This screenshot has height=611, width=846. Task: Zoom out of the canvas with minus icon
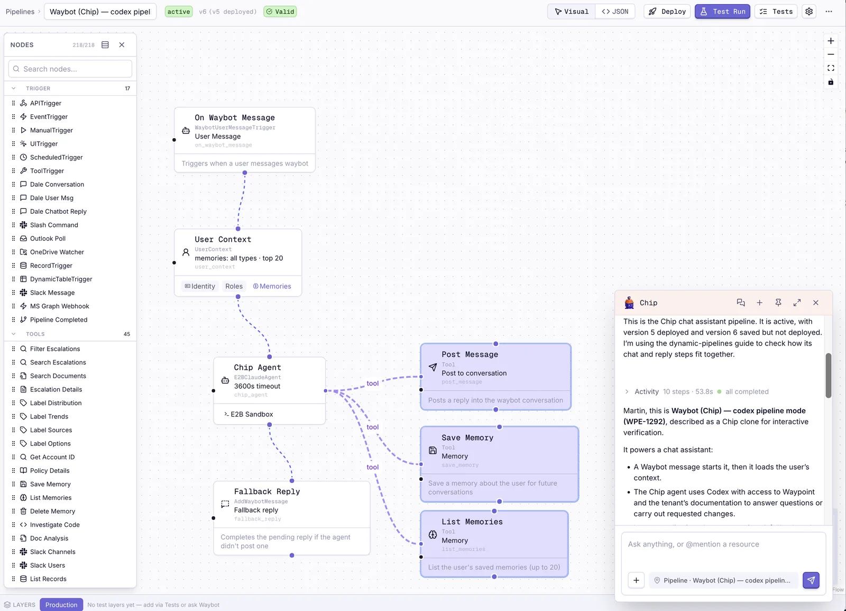(831, 54)
